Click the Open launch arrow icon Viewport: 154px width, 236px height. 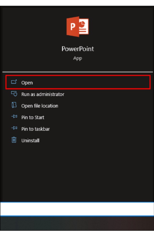(x=14, y=82)
